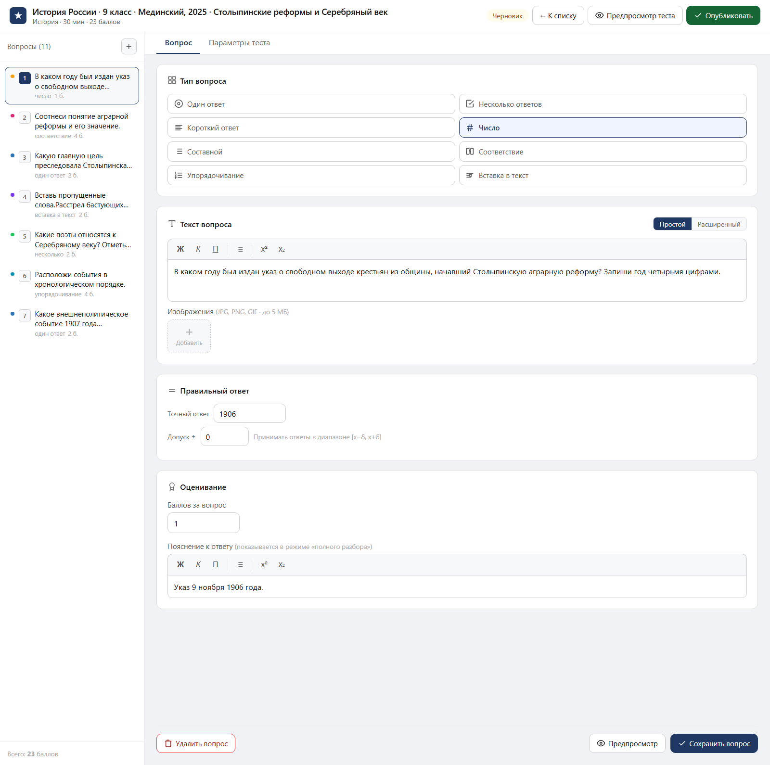Screen dimensions: 770x765
Task: Click the Баллов за вопрос field
Action: (204, 523)
